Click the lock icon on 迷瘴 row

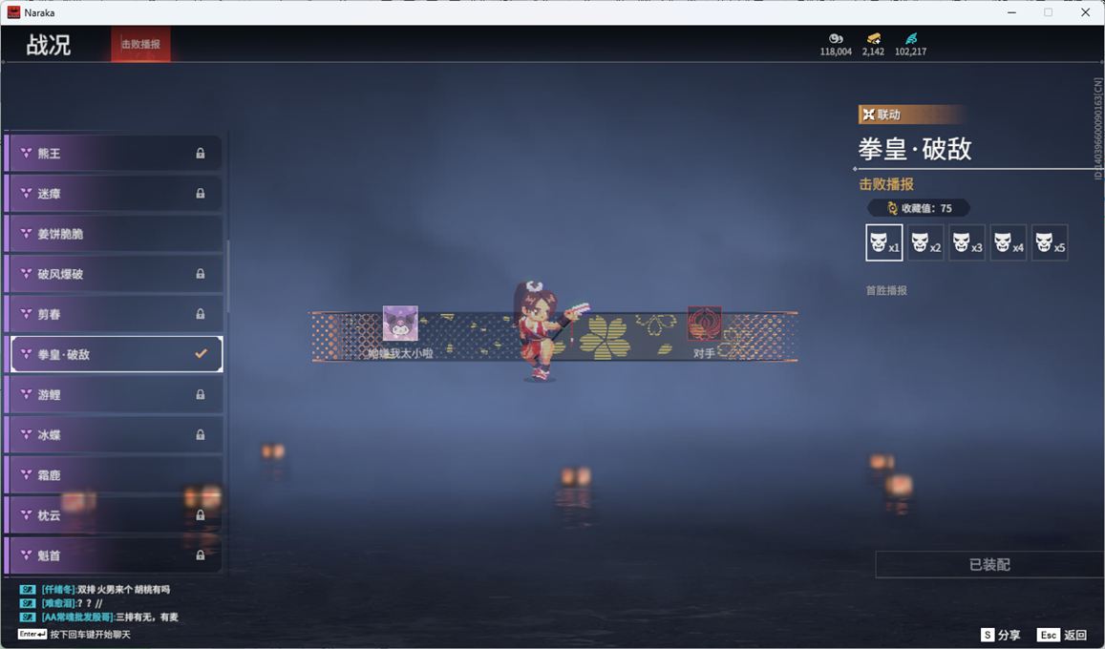[x=201, y=194]
